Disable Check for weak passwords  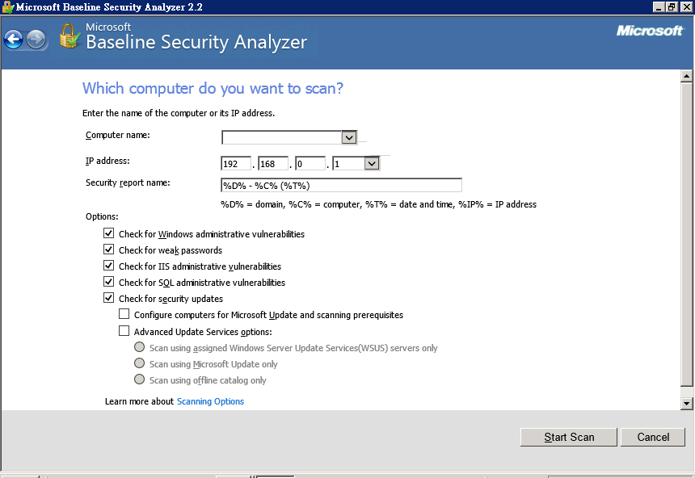click(108, 249)
